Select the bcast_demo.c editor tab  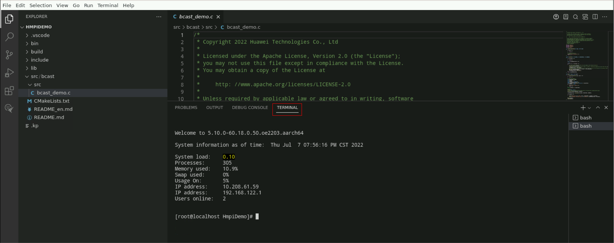(196, 17)
